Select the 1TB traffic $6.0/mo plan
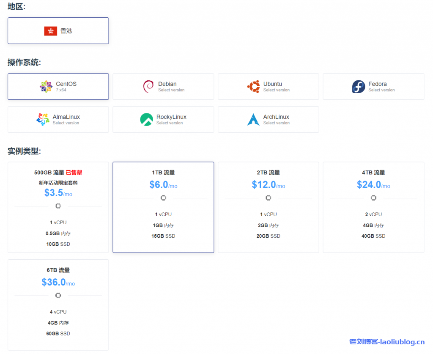This screenshot has height=354, width=433. point(163,207)
